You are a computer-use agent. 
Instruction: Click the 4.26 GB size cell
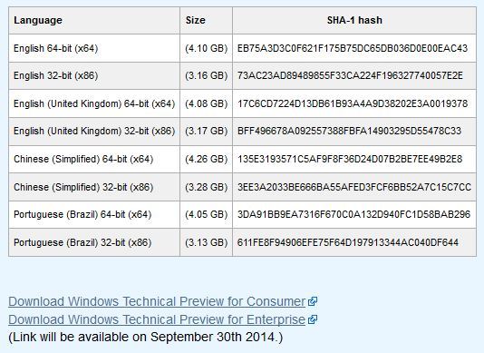206,159
